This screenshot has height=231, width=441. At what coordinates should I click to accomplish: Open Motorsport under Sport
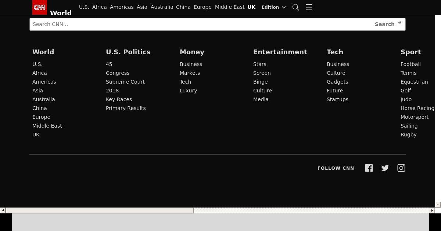[x=415, y=117]
